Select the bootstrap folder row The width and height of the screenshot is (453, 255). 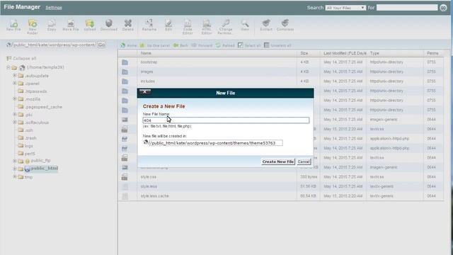[280, 62]
